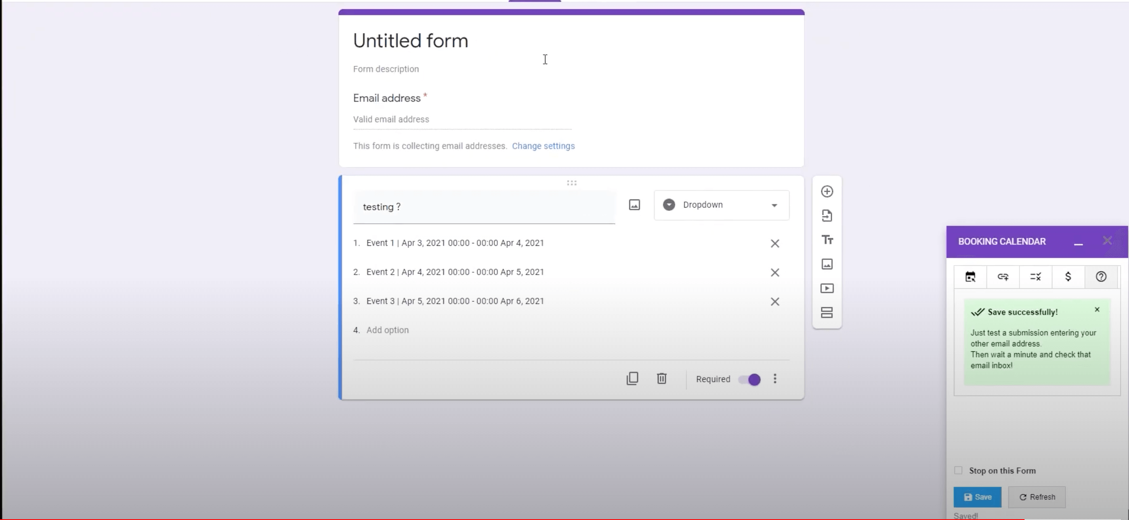Screen dimensions: 1129x520
Task: Click the Change settings link
Action: tap(543, 146)
